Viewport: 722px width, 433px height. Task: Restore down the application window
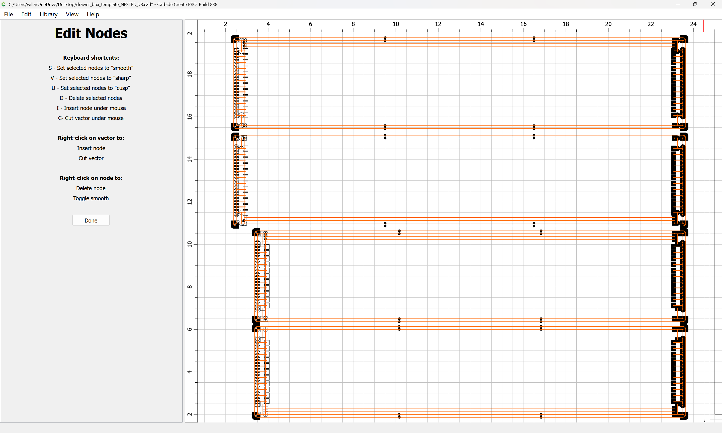pos(695,4)
